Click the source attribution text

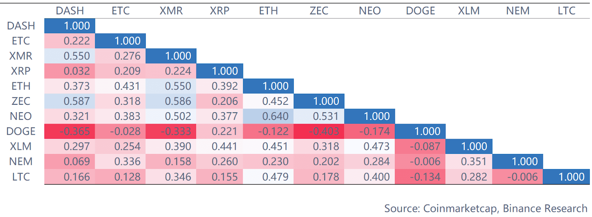485,209
